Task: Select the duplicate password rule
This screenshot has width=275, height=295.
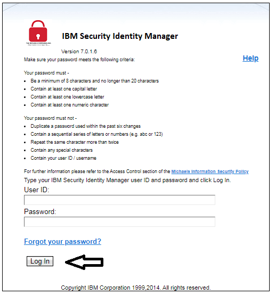Action: [85, 126]
